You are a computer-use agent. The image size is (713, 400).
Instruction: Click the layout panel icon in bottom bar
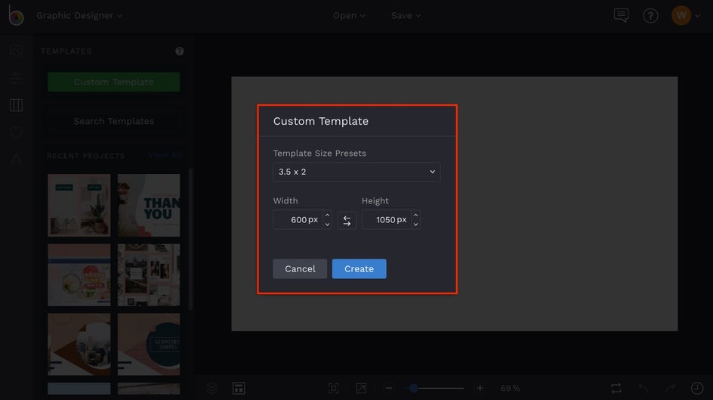click(x=239, y=388)
